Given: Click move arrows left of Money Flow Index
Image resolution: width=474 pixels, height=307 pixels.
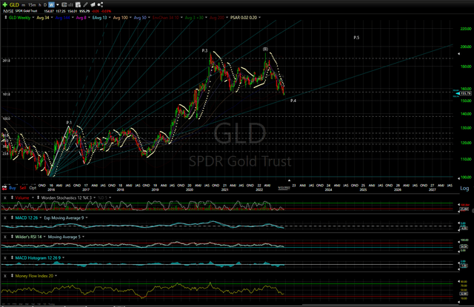Looking at the screenshot, I should click(12, 276).
